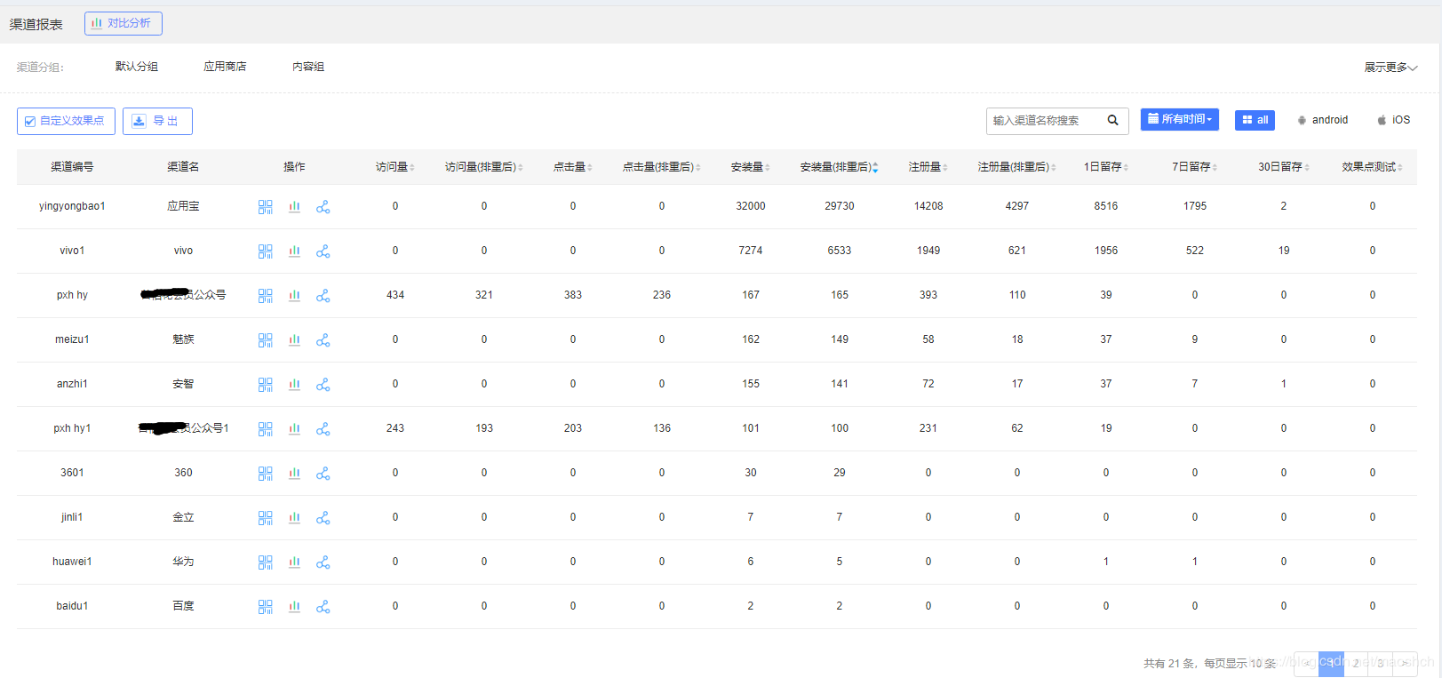View bar chart for vivo1 channel
Image resolution: width=1442 pixels, height=678 pixels.
[x=294, y=251]
